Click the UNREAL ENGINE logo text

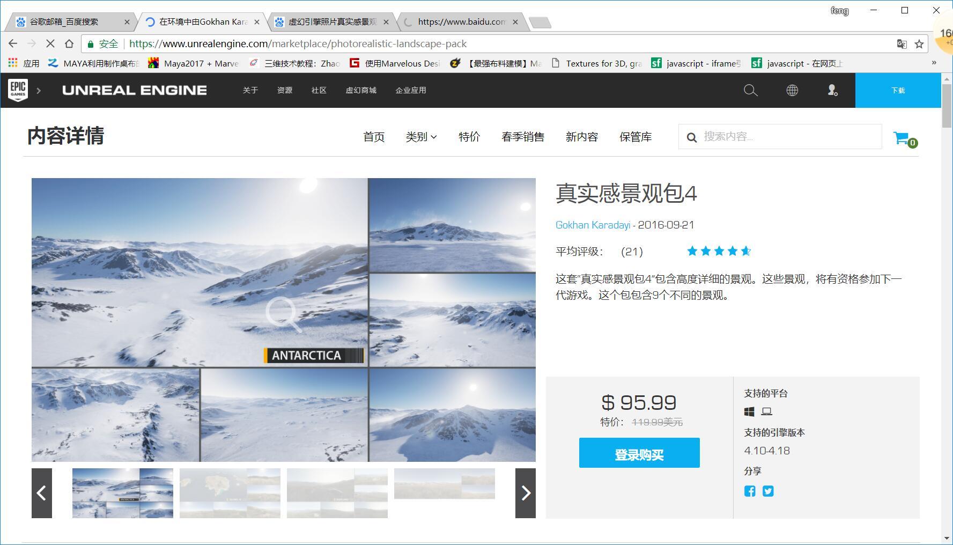(135, 90)
